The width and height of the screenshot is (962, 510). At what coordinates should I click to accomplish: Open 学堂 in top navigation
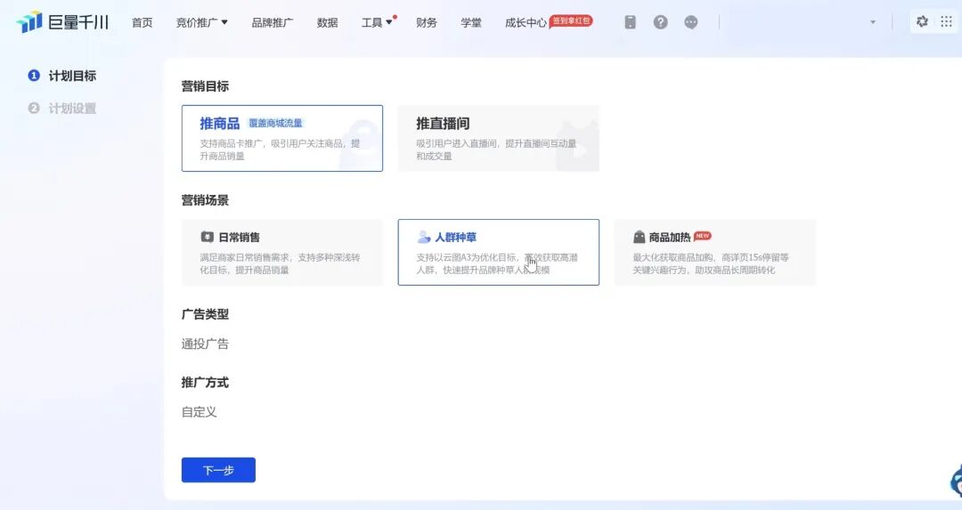click(471, 22)
